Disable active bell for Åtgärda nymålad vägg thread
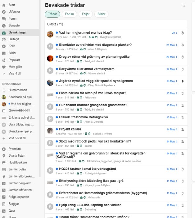The image size is (195, 218). pos(183,81)
